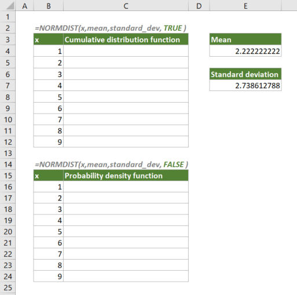Click empty CDF cell for x equals 1
The width and height of the screenshot is (297, 295).
(126, 51)
